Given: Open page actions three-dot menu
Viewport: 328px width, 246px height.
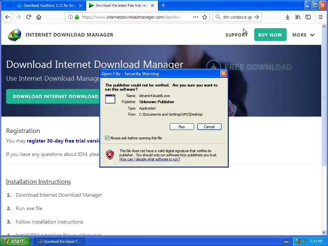Looking at the screenshot, I should point(196,17).
